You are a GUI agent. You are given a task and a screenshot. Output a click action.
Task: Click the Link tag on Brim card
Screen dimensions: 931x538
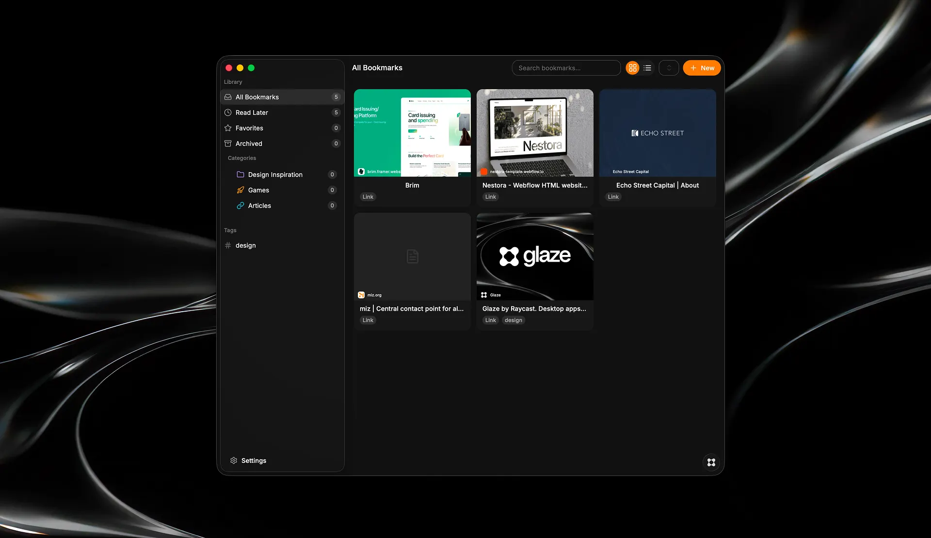point(368,197)
